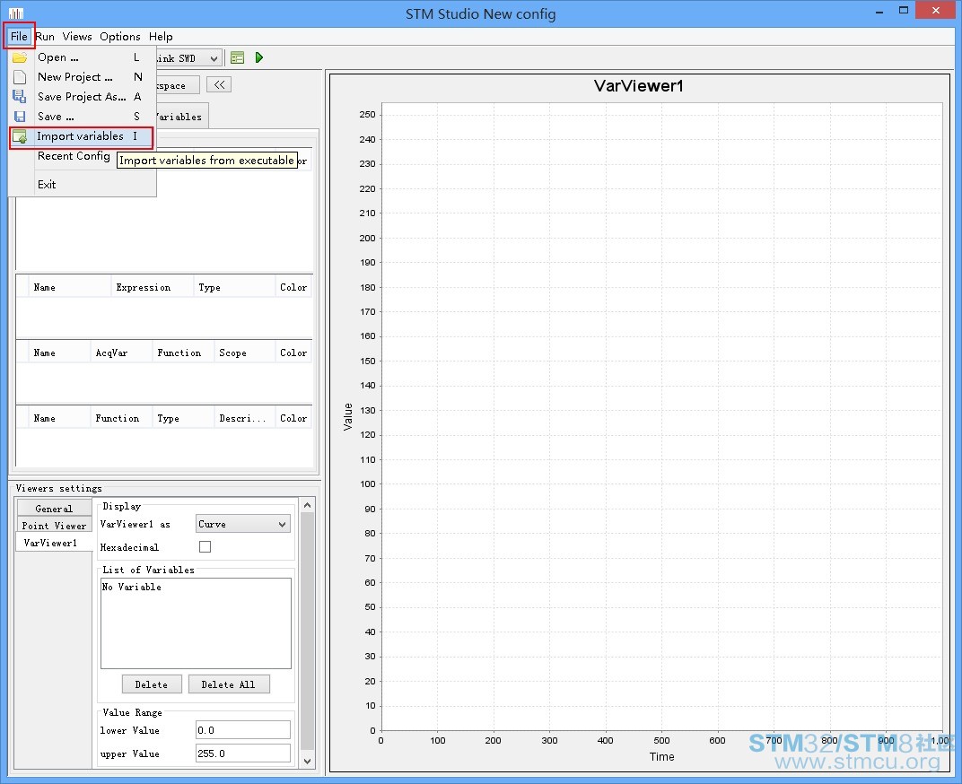Choose Save Project As... menu entry
The width and height of the screenshot is (962, 784).
83,96
